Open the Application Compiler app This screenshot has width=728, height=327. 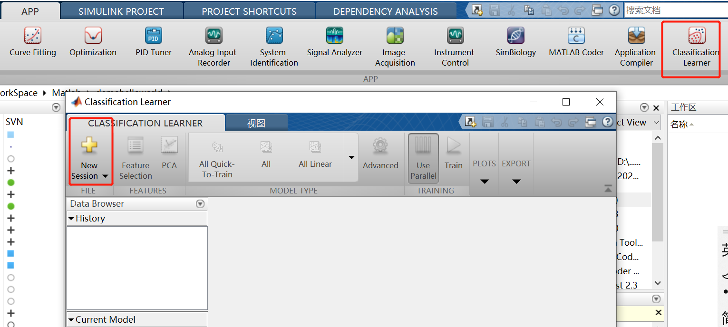coord(636,46)
